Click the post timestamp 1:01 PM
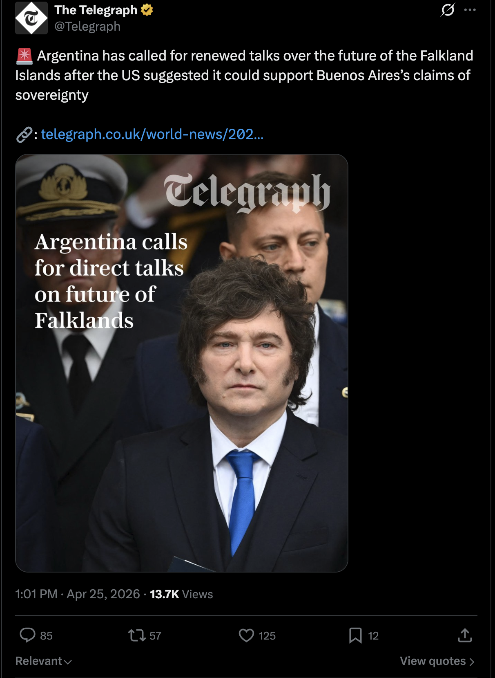495x678 pixels. pyautogui.click(x=36, y=594)
